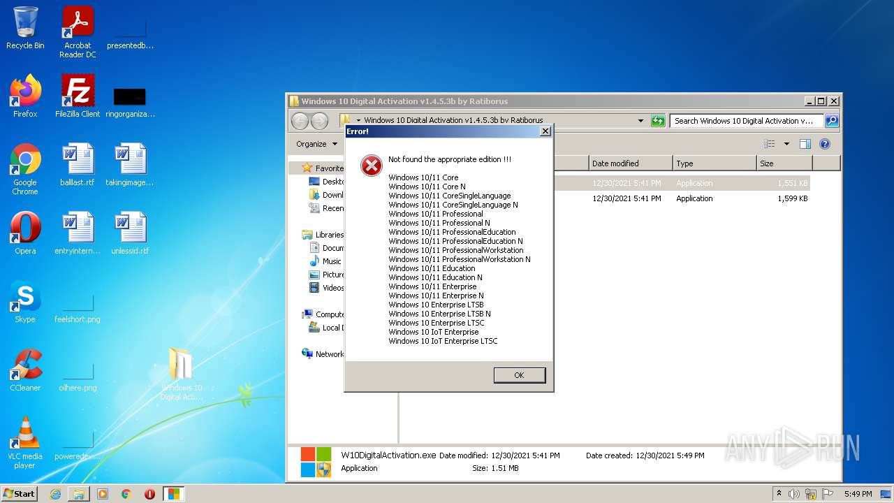This screenshot has height=503, width=894.
Task: Select unlessid.rtf document on desktop
Action: tap(130, 233)
